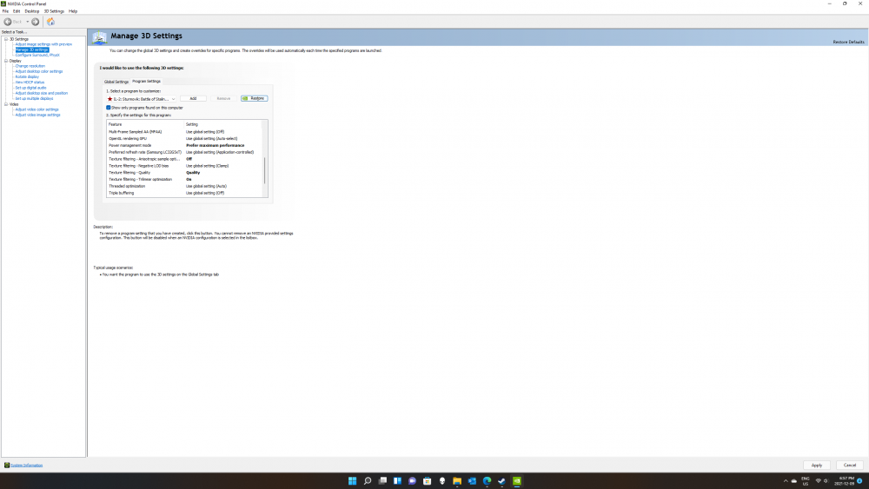
Task: Select Texture filtering - Trilinear optimization row
Action: tap(183, 180)
